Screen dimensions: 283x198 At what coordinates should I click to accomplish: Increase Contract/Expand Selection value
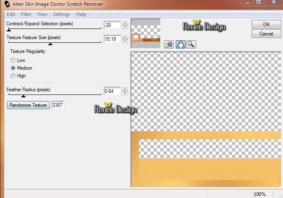[x=125, y=23]
